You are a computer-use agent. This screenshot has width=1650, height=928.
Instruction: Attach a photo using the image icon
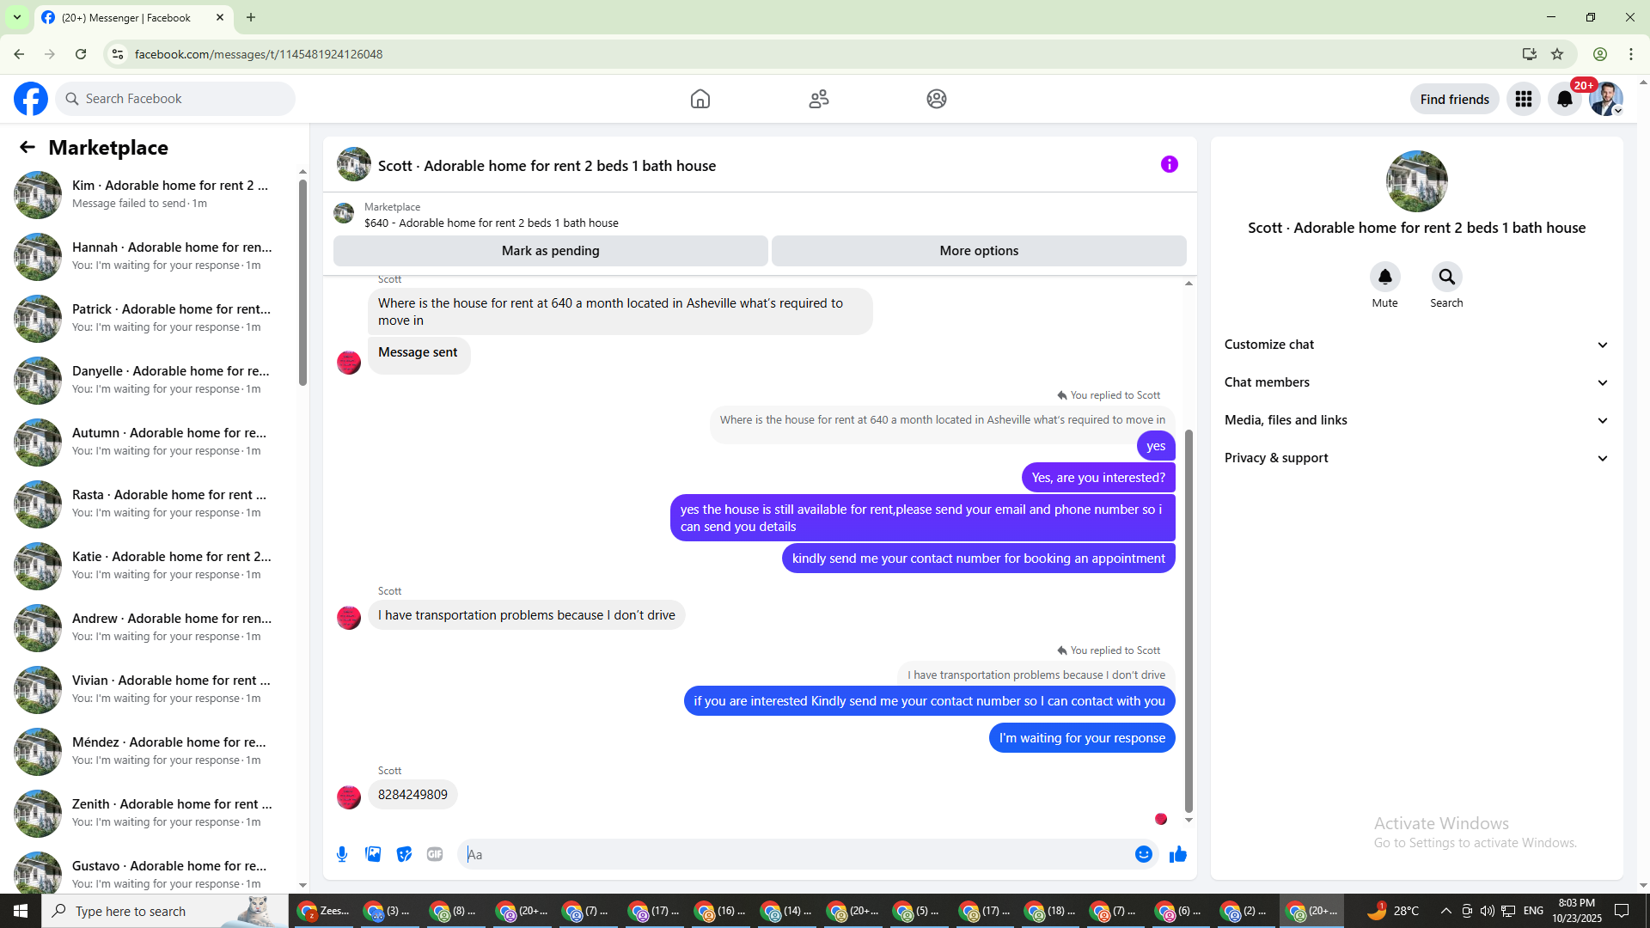click(373, 854)
